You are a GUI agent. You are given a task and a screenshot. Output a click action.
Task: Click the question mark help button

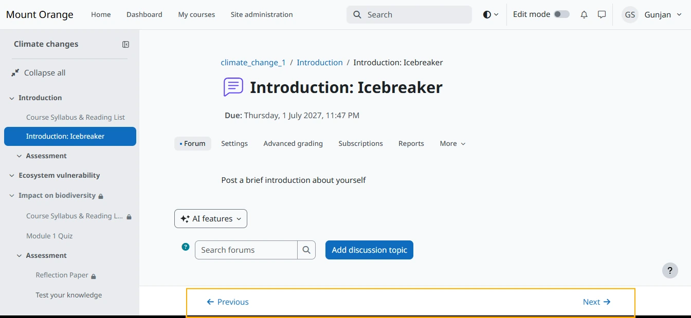[670, 270]
